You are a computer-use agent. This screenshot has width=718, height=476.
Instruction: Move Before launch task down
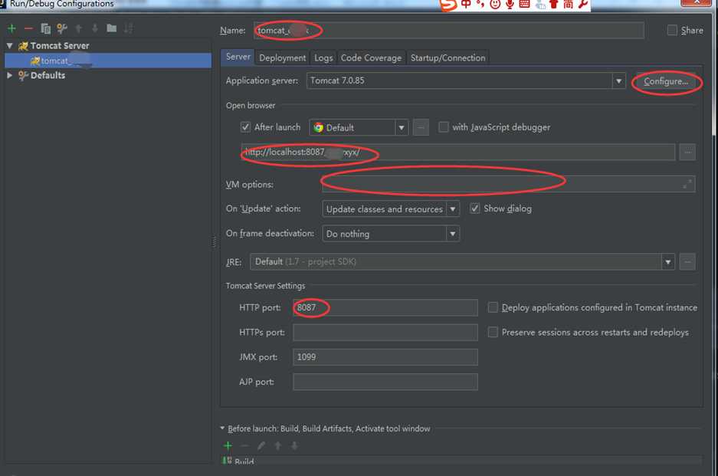[294, 445]
